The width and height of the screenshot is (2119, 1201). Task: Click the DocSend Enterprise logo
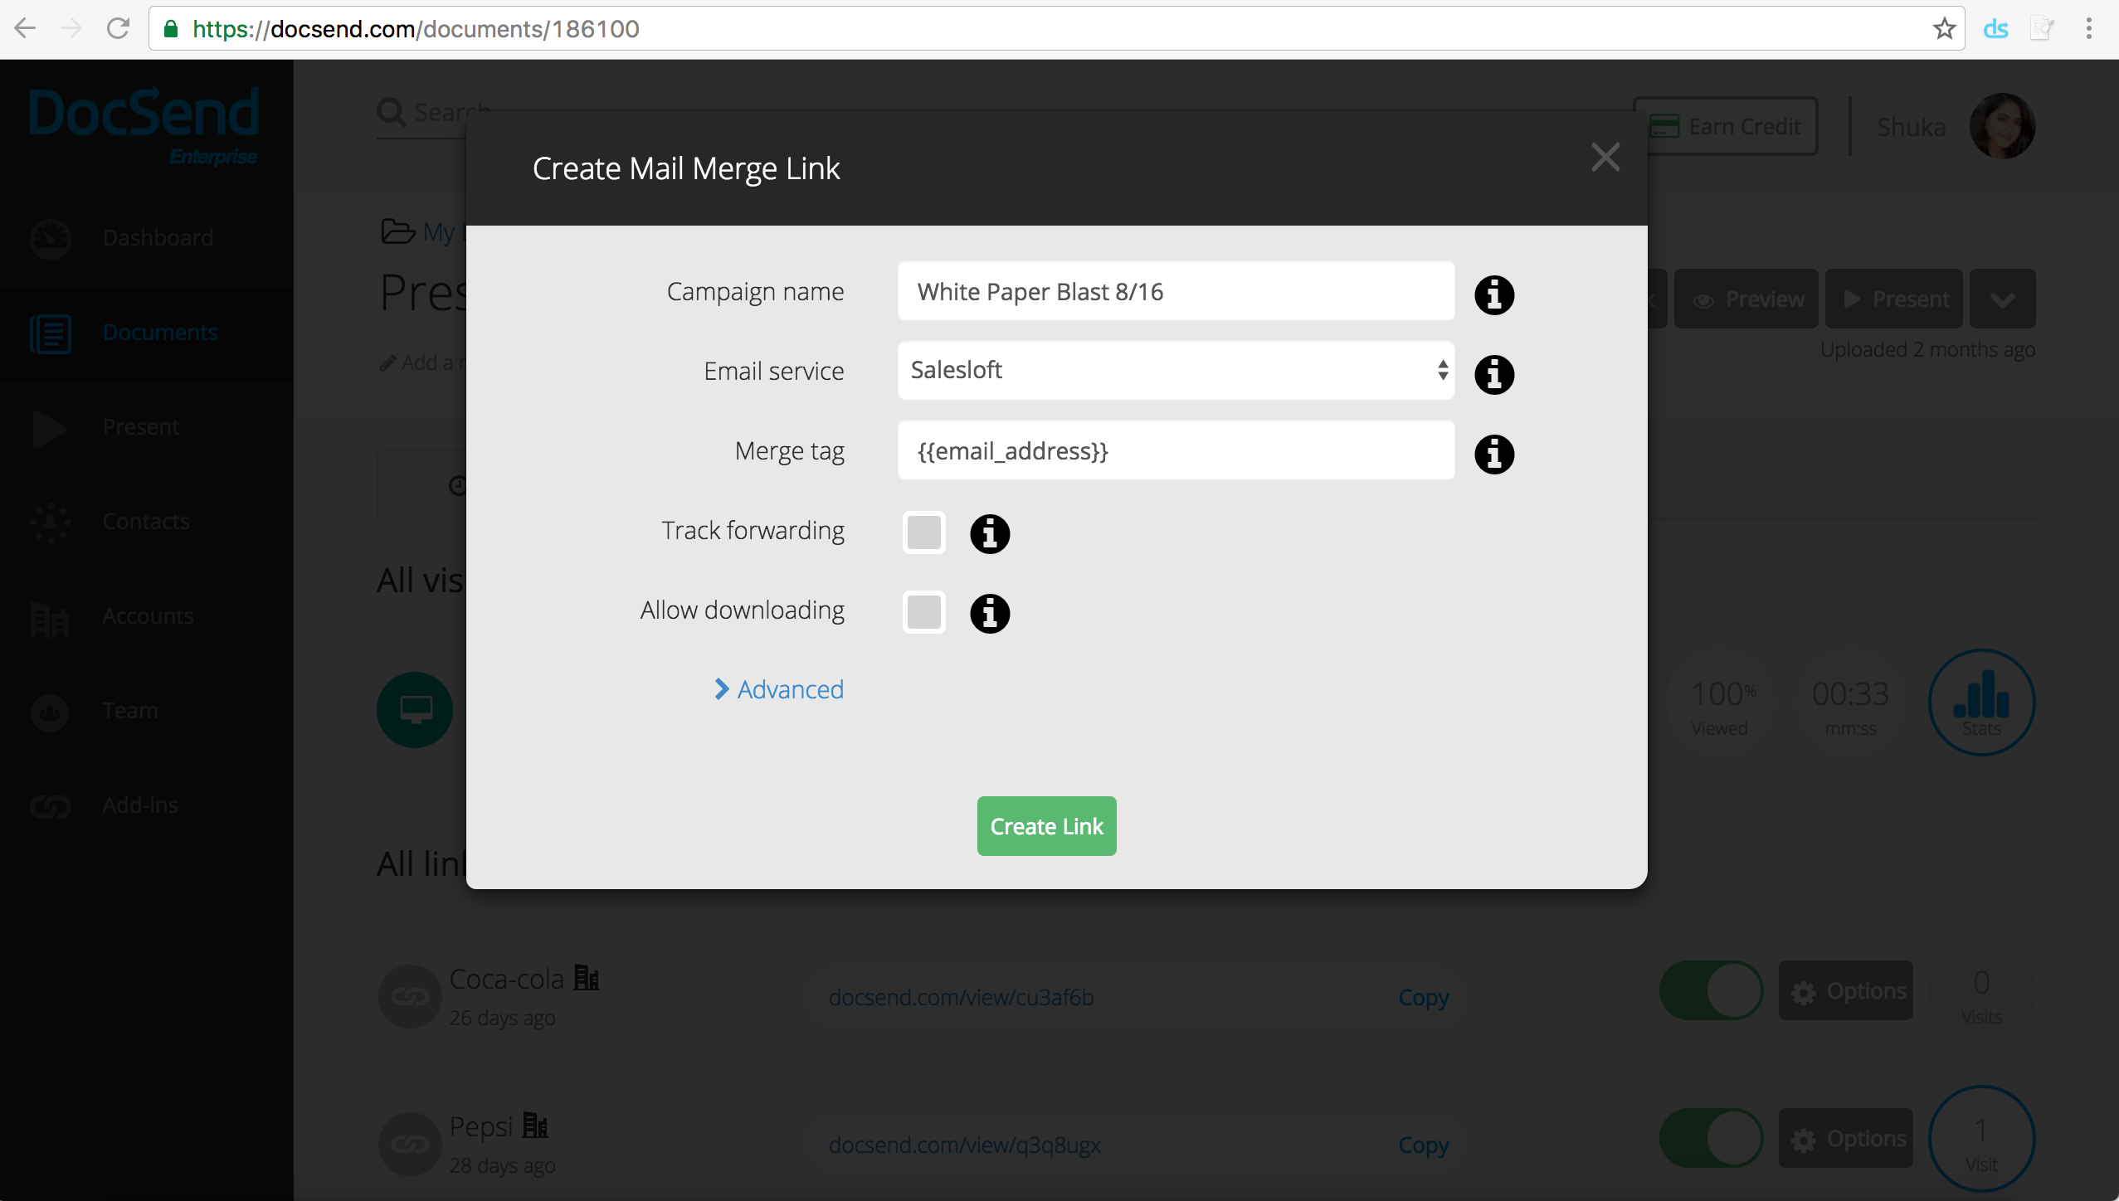144,126
